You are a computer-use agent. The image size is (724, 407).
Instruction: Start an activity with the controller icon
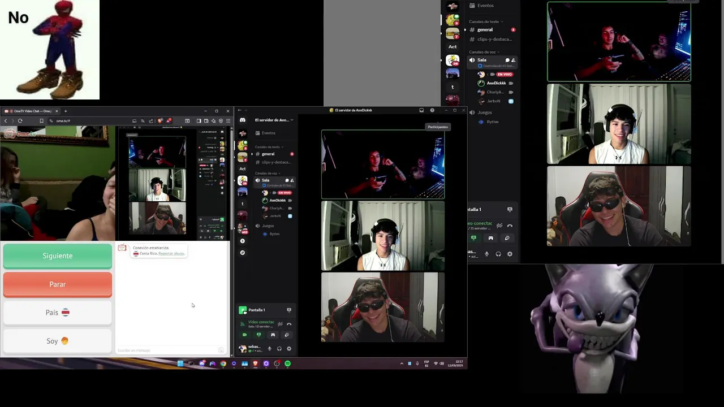273,335
